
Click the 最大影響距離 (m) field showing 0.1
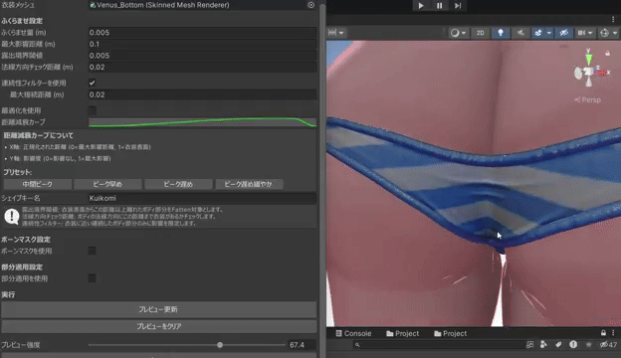tap(202, 44)
